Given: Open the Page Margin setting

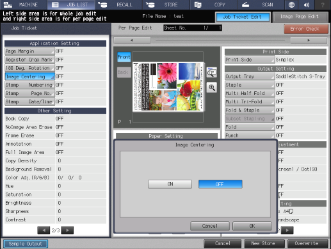Looking at the screenshot, I should click(29, 51).
